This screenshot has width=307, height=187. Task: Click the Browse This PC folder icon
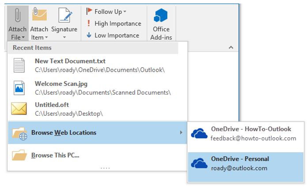click(x=19, y=155)
